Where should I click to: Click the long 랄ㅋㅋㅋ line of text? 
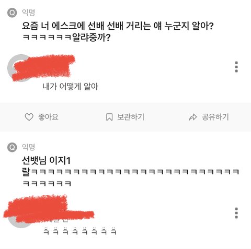click(131, 172)
